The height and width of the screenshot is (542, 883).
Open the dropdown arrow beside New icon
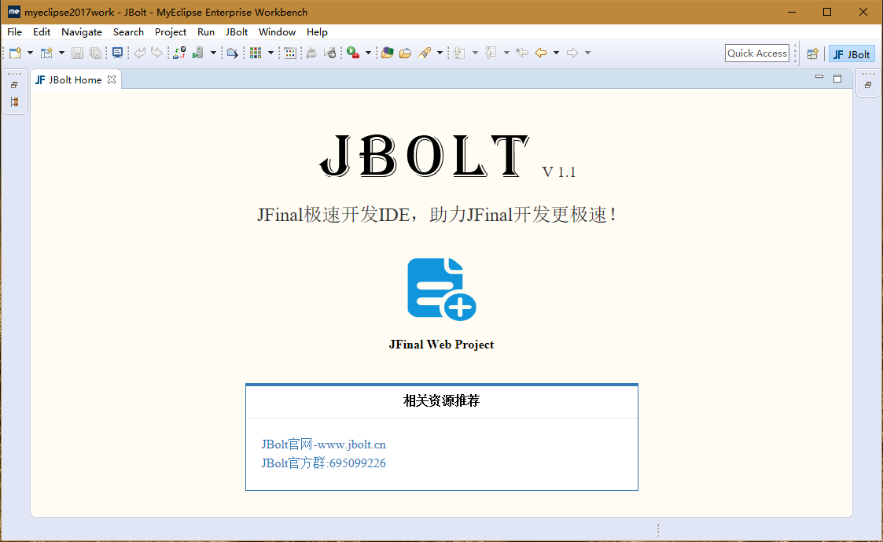pos(31,53)
